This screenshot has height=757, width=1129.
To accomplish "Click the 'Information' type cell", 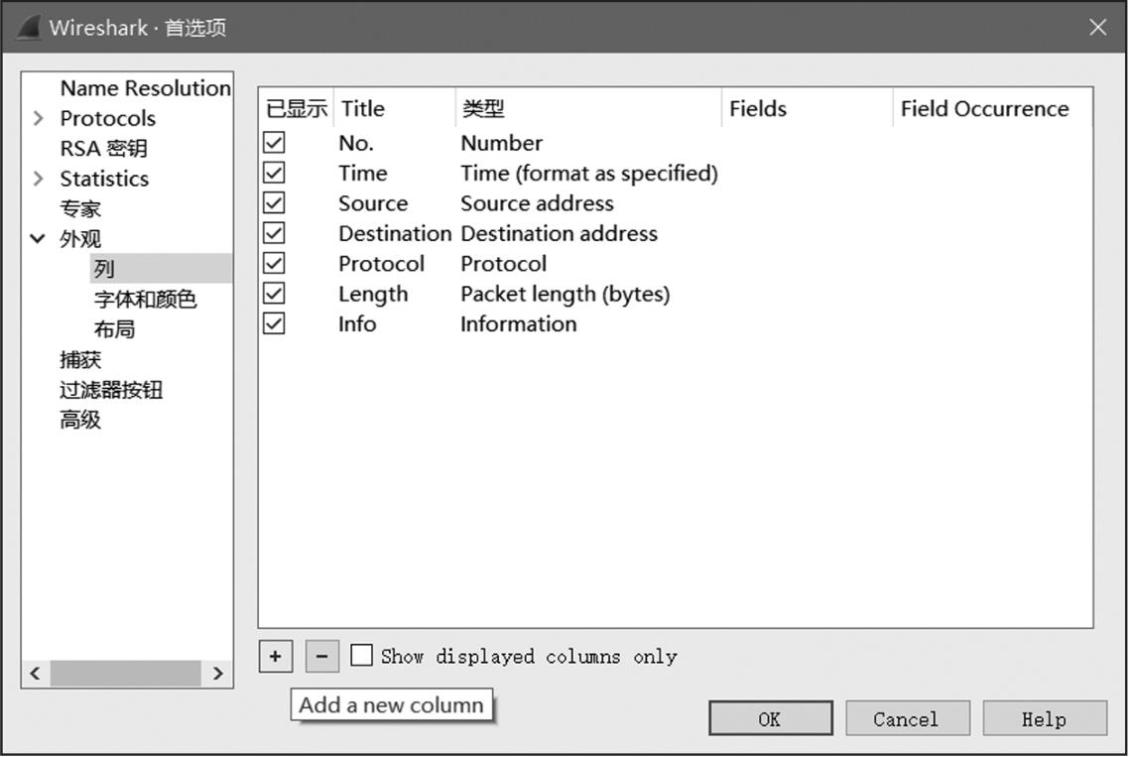I will (519, 324).
